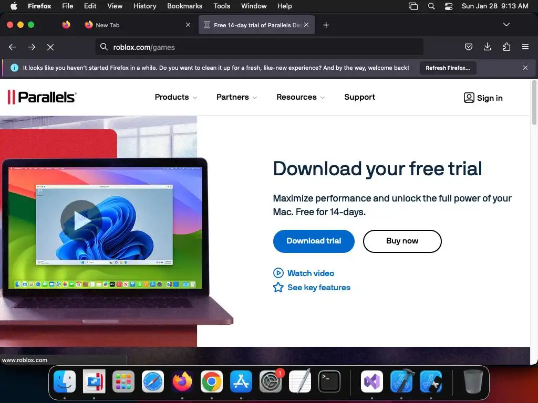
Task: Open the Tools menu
Action: click(x=222, y=6)
